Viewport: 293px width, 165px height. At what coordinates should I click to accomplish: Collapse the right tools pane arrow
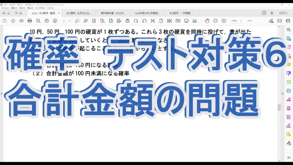pyautogui.click(x=289, y=158)
